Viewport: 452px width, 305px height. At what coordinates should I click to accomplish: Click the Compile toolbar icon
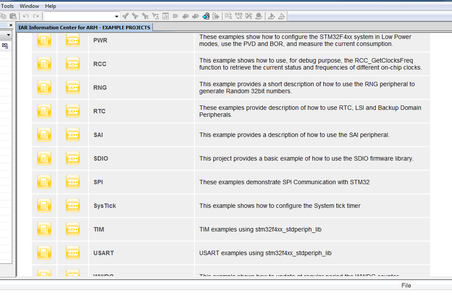228,16
